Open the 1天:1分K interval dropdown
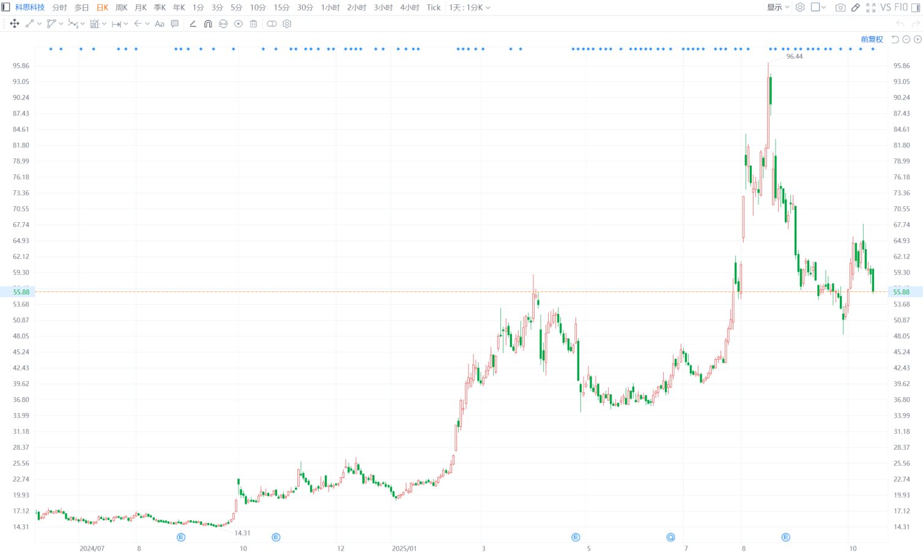 click(470, 7)
